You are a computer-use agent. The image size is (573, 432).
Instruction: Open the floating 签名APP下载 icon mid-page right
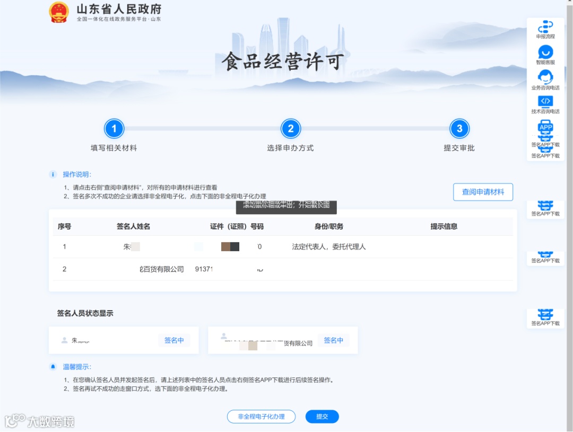(x=545, y=207)
